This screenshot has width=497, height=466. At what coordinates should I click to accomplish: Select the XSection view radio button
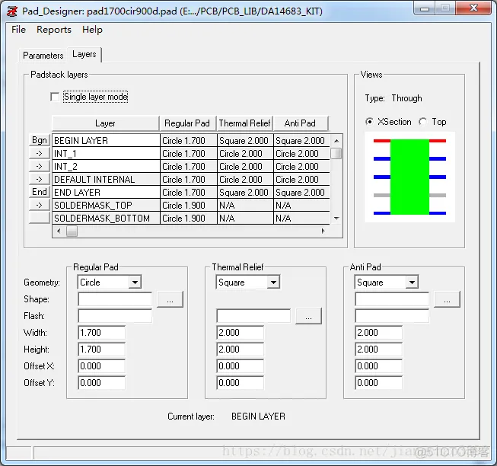(369, 122)
